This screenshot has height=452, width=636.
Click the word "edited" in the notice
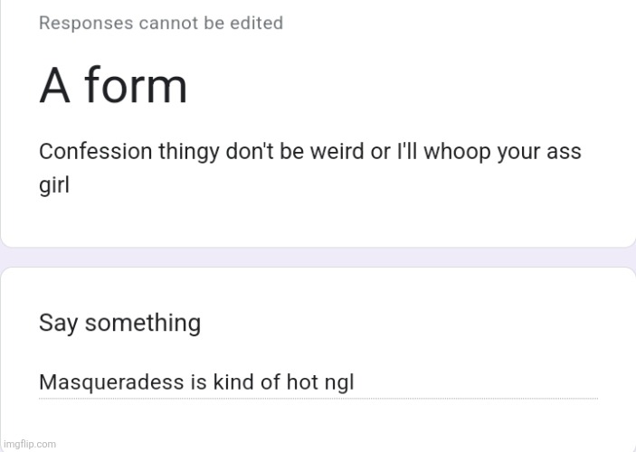pos(256,24)
